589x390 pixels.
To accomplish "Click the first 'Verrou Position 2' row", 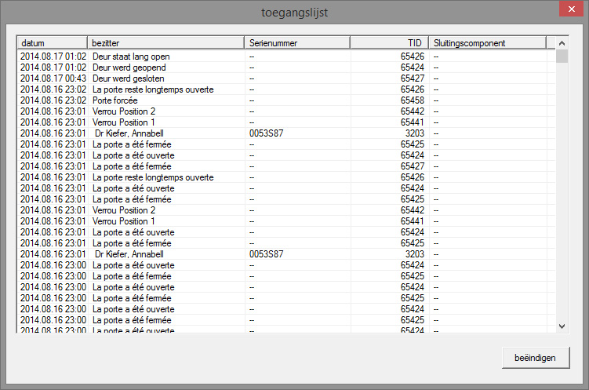I will (124, 111).
